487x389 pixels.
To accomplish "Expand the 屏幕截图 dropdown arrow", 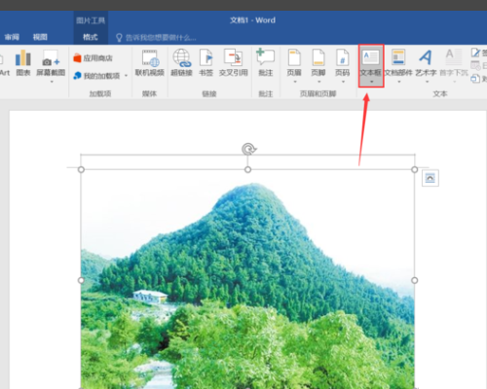I will 52,82.
